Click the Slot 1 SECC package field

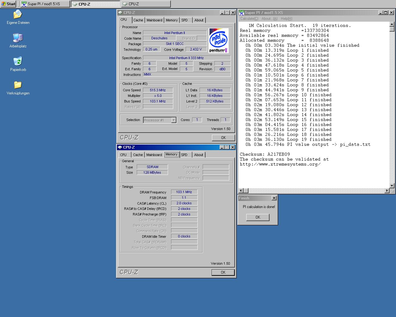pyautogui.click(x=175, y=44)
